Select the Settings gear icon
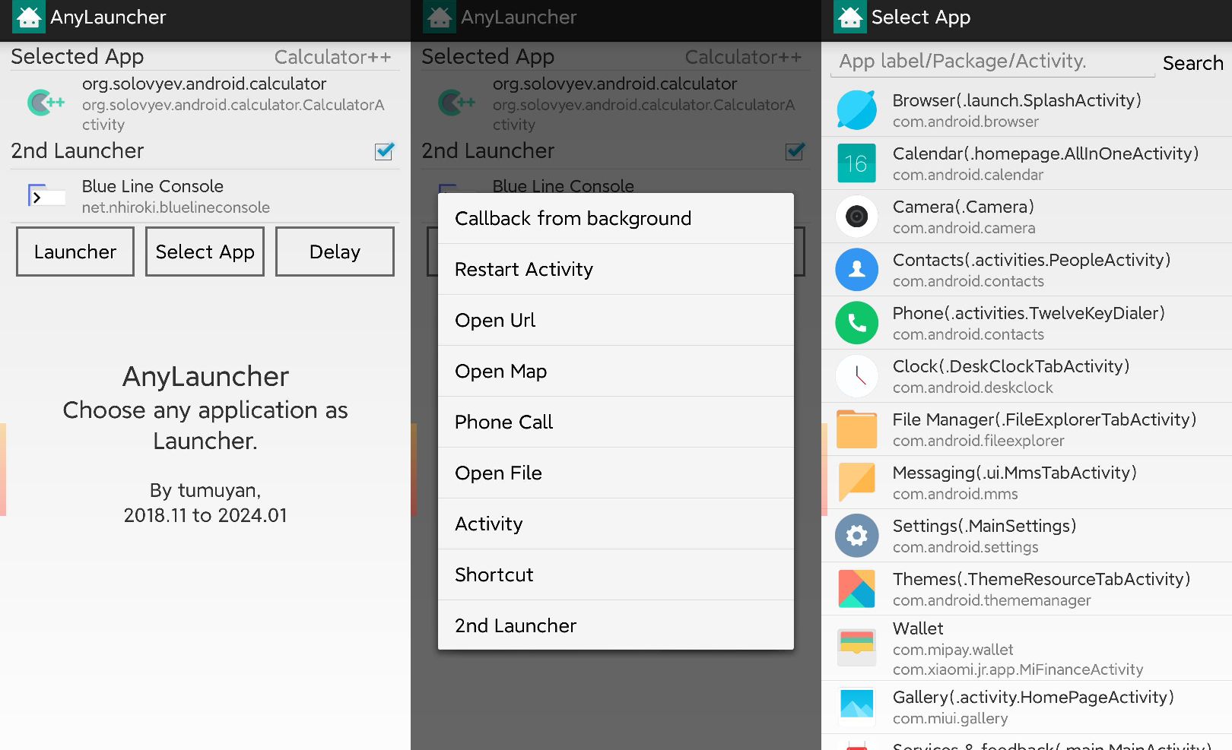1232x750 pixels. [856, 536]
